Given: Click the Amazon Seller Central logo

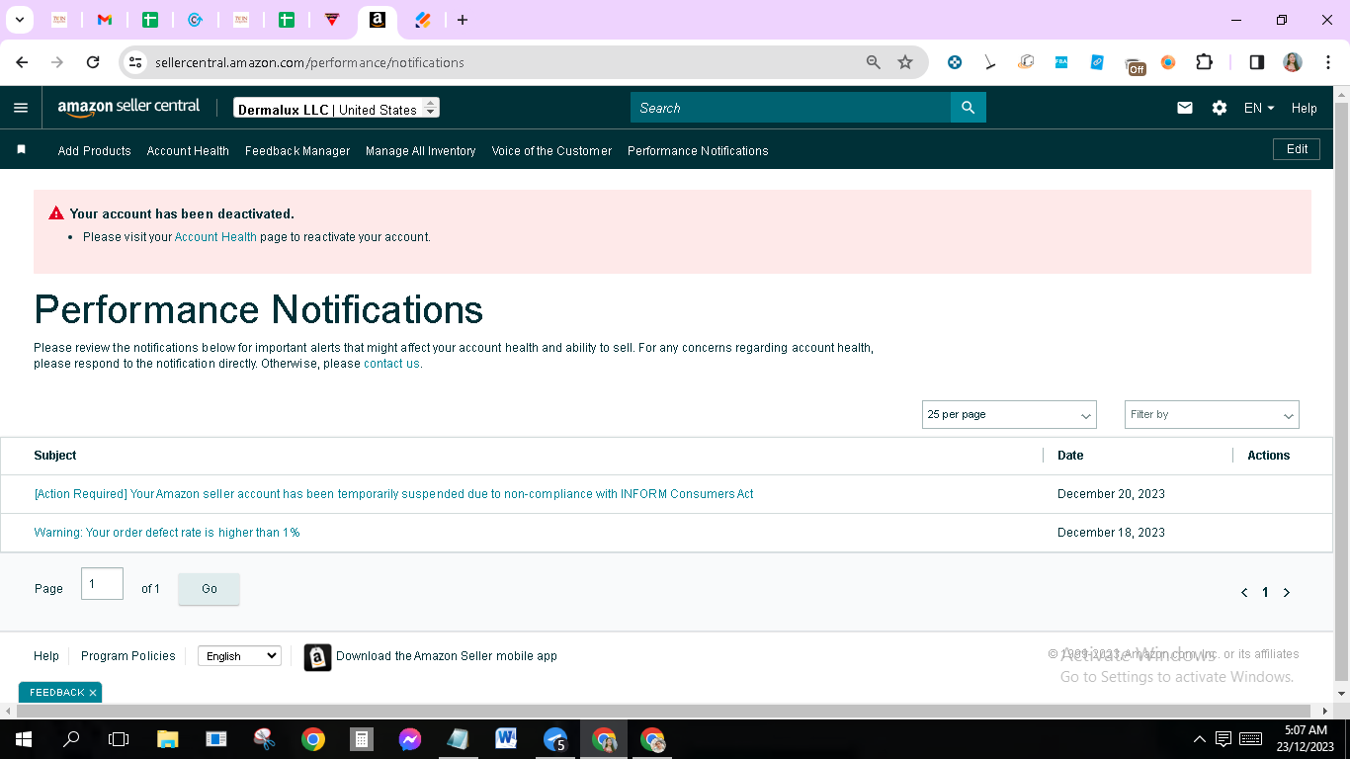Looking at the screenshot, I should (128, 108).
